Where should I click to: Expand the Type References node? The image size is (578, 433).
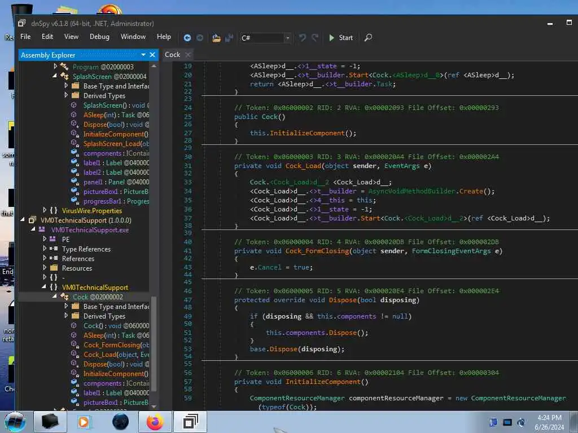pyautogui.click(x=45, y=249)
